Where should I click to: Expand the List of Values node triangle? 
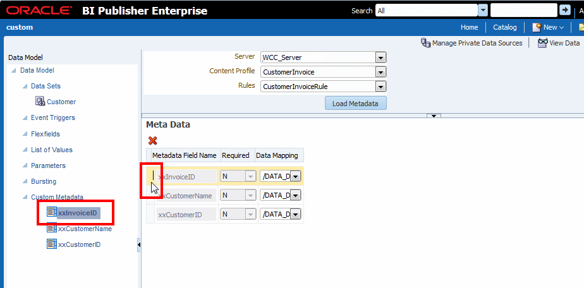click(25, 150)
